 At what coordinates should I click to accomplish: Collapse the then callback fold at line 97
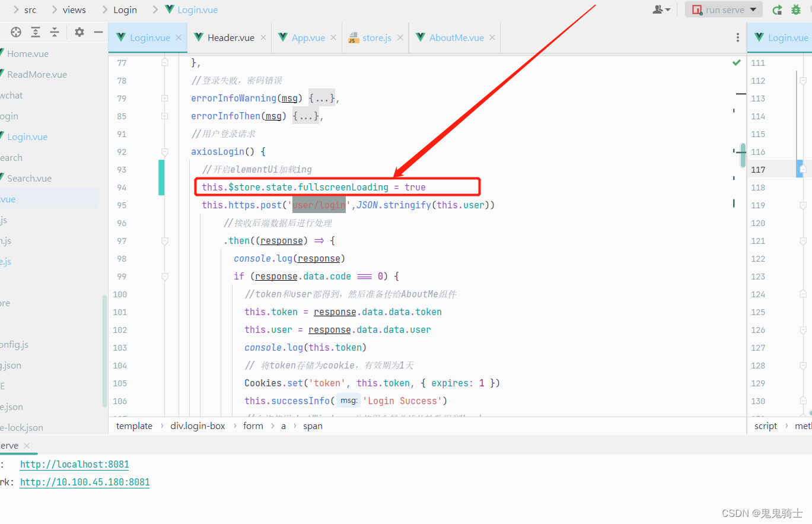click(164, 240)
